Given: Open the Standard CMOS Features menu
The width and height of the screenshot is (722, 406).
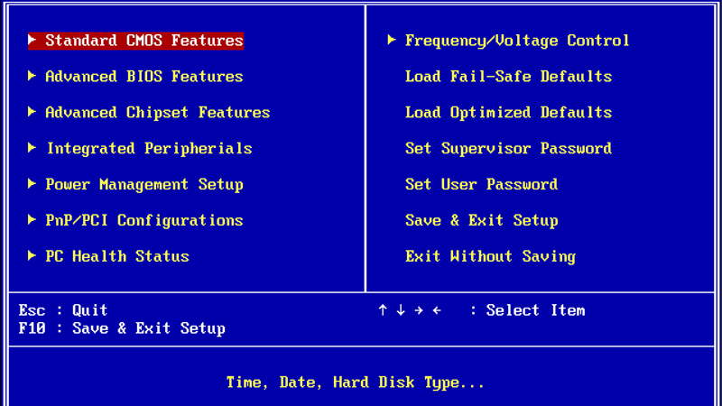Looking at the screenshot, I should pyautogui.click(x=135, y=41).
